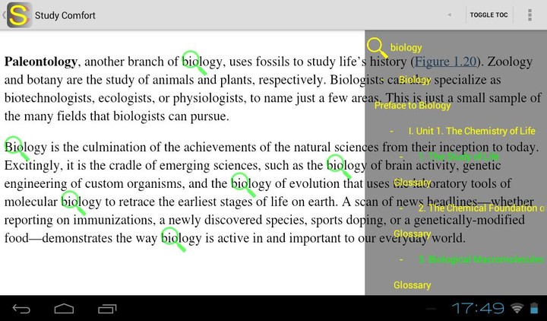This screenshot has width=547, height=321.
Task: Open the overflow menu with three dots
Action: [x=529, y=15]
